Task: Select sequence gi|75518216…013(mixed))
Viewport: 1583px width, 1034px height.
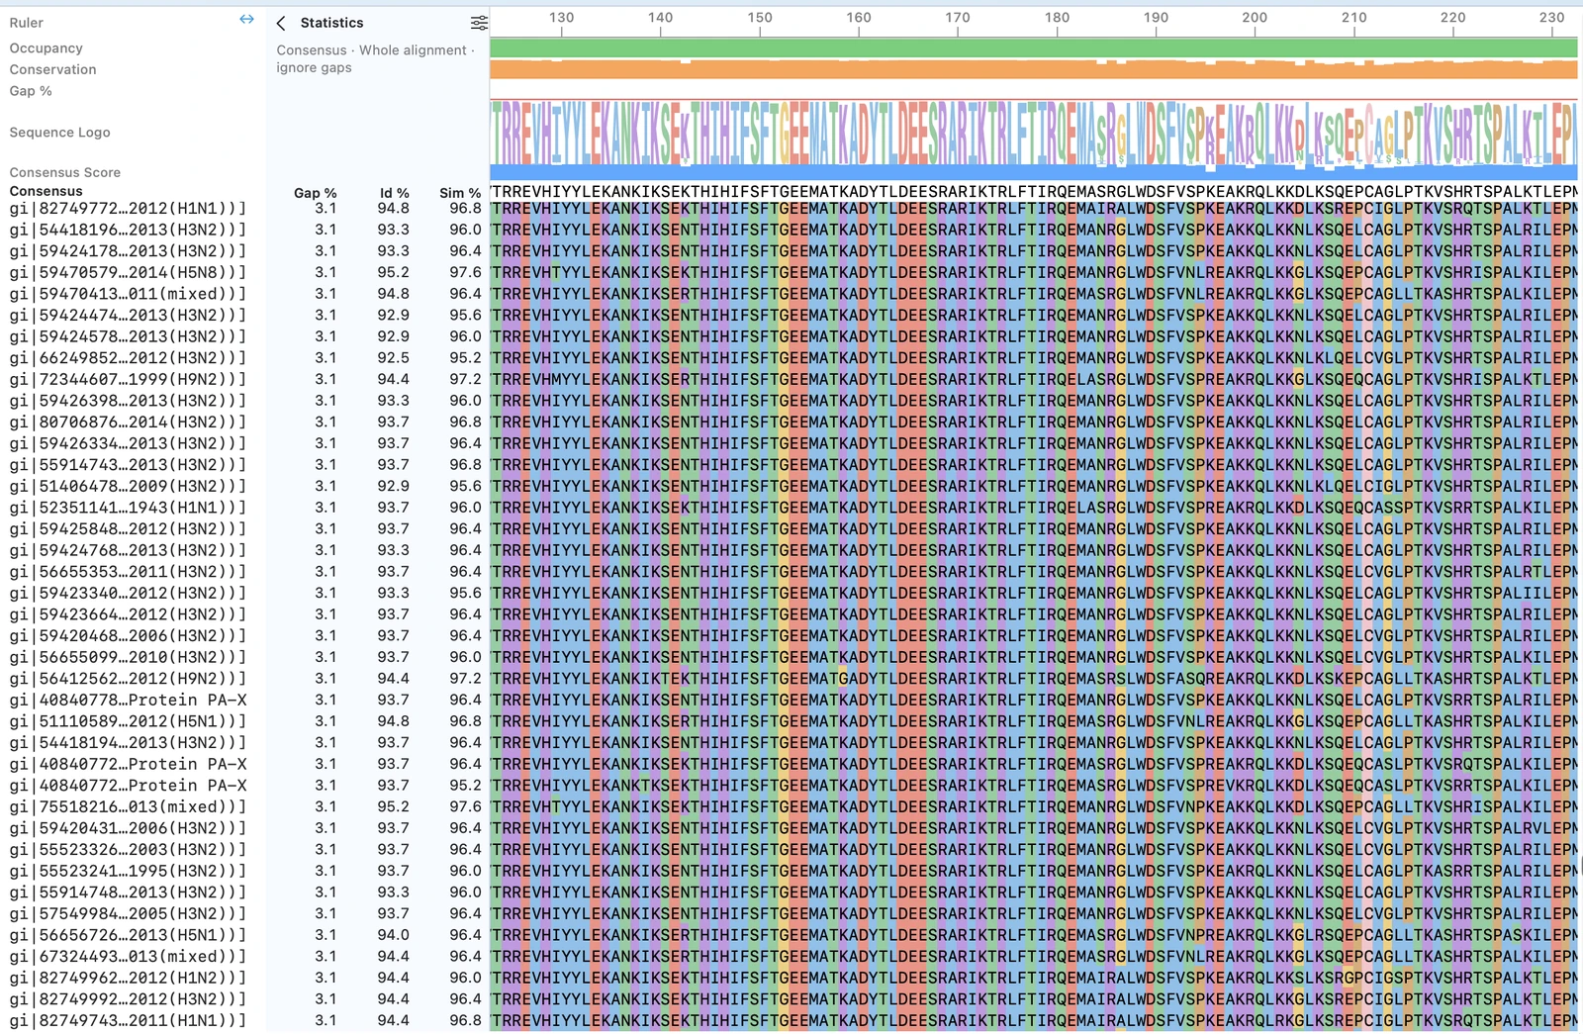Action: pyautogui.click(x=128, y=807)
